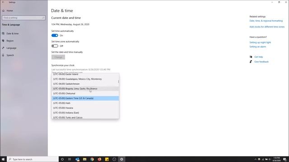Image resolution: width=289 pixels, height=162 pixels.
Task: Launch Chrome from the taskbar
Action: coord(92,159)
